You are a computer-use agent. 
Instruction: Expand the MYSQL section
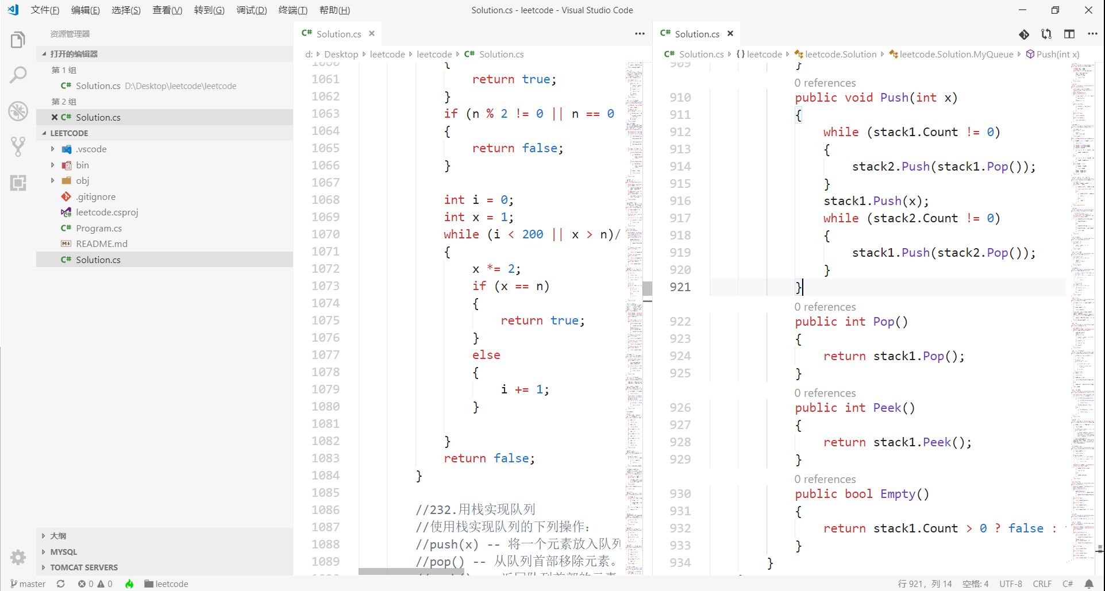(x=63, y=551)
